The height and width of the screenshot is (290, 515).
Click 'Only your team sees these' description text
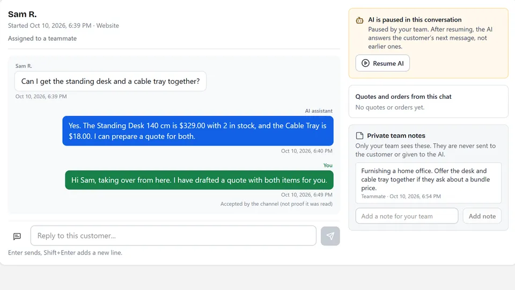point(425,150)
